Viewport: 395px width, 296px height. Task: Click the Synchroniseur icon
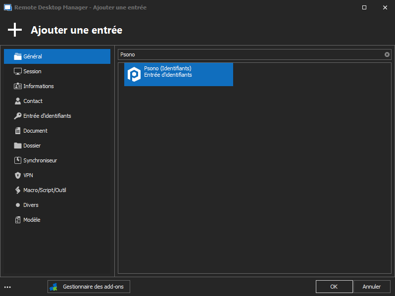[18, 160]
